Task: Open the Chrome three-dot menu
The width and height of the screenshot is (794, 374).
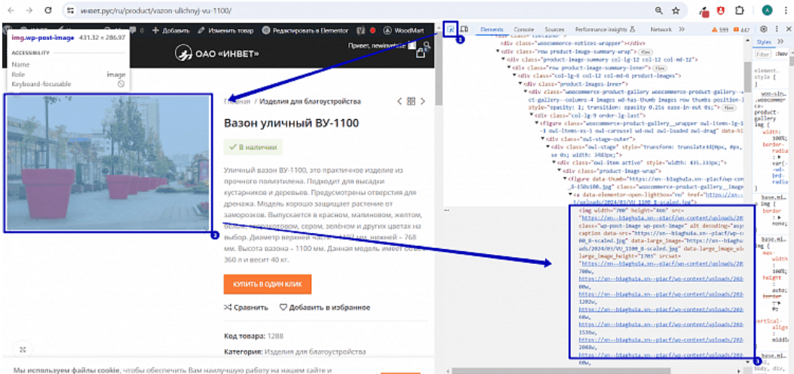Action: 787,10
